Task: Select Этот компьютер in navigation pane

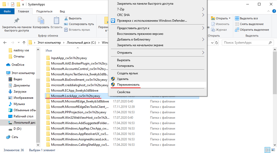Action: coord(20,73)
